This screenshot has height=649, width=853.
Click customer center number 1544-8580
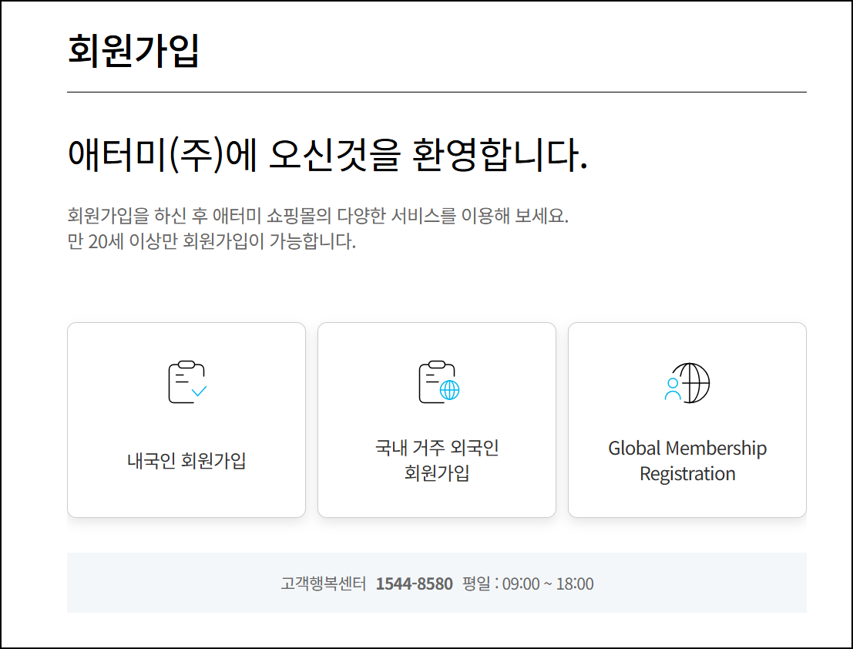(414, 583)
